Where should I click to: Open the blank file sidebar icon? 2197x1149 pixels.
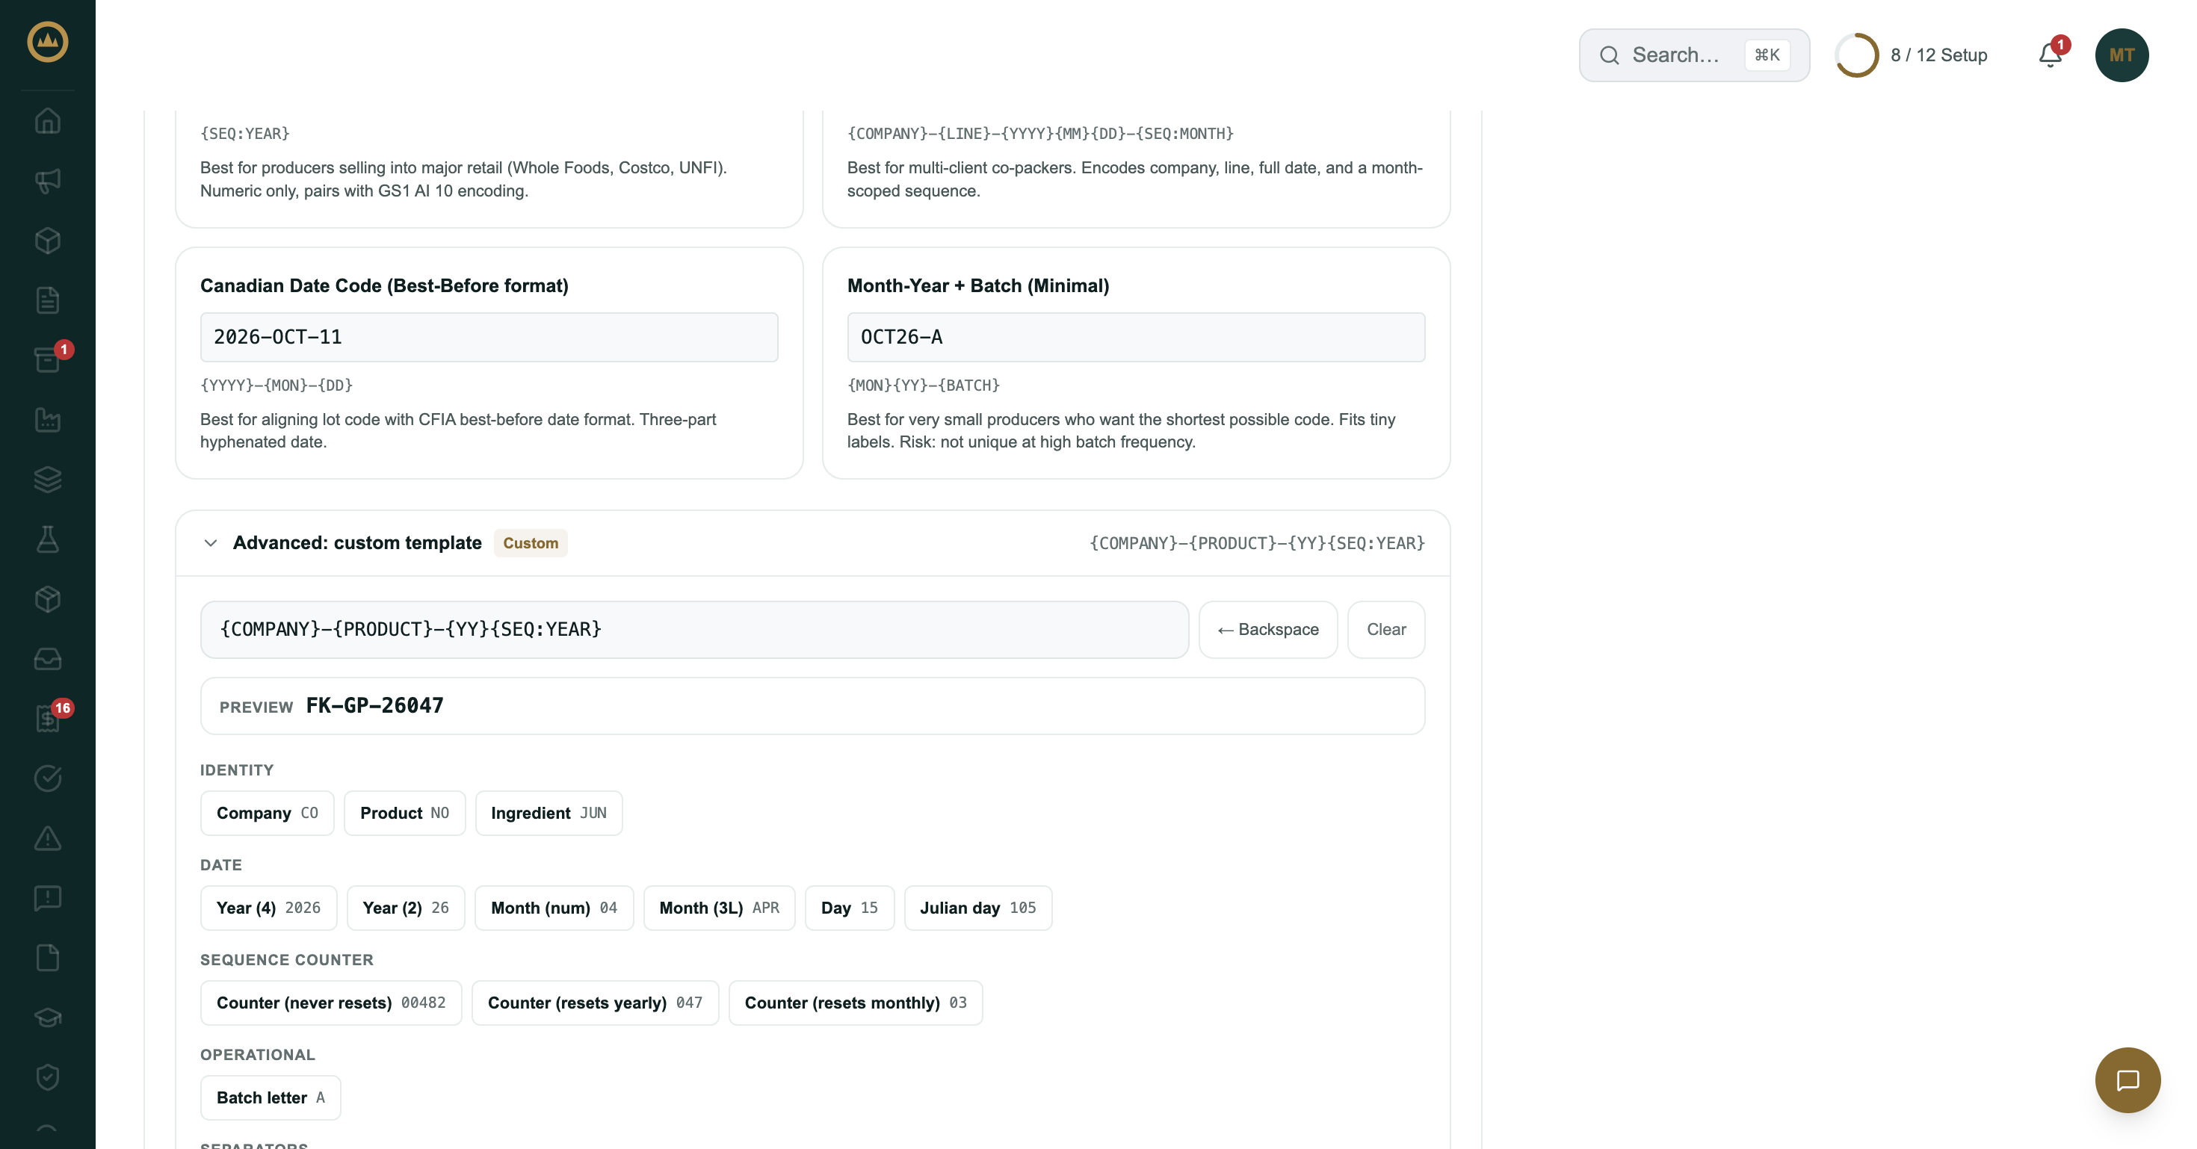tap(48, 957)
